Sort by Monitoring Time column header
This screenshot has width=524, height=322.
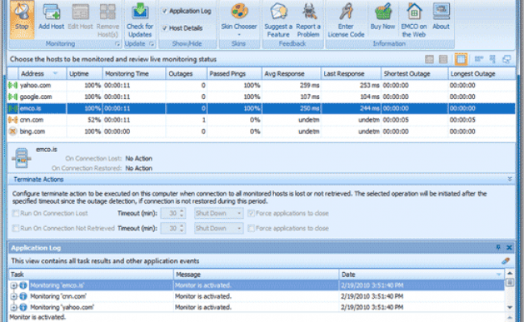pos(134,74)
